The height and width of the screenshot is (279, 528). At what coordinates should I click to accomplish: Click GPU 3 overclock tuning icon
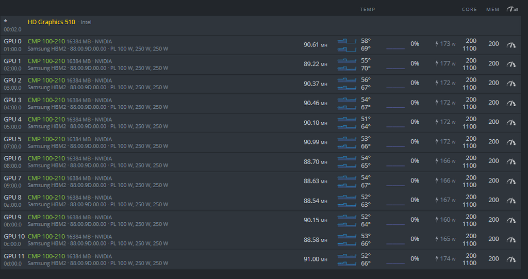pos(511,103)
